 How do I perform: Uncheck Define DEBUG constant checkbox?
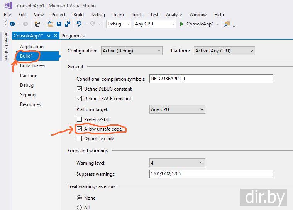[x=80, y=89]
